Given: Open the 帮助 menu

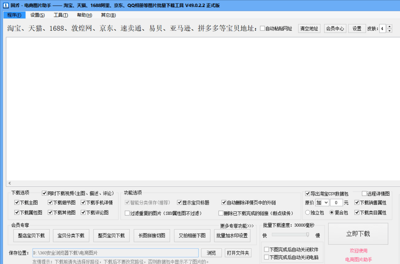Looking at the screenshot, I should click(x=84, y=15).
